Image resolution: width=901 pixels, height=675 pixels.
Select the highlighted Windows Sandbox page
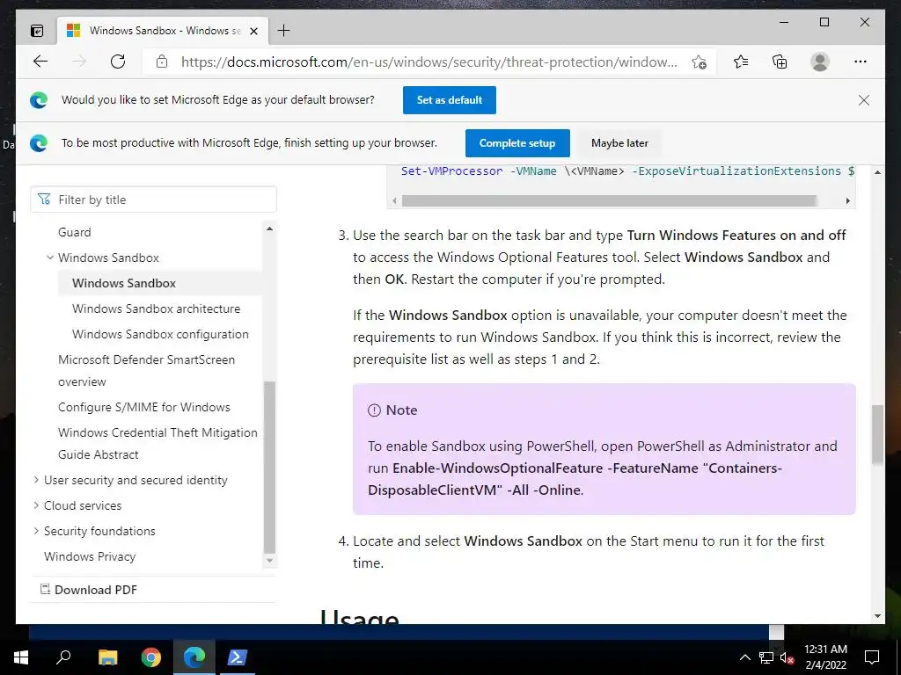point(124,284)
